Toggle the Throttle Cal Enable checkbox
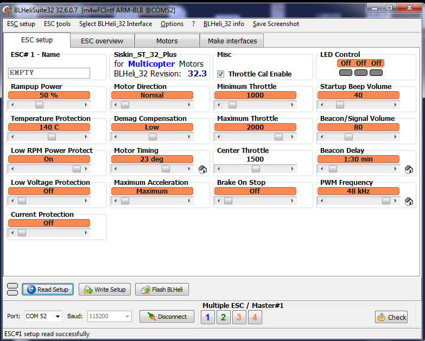This screenshot has width=425, height=341. pos(220,74)
